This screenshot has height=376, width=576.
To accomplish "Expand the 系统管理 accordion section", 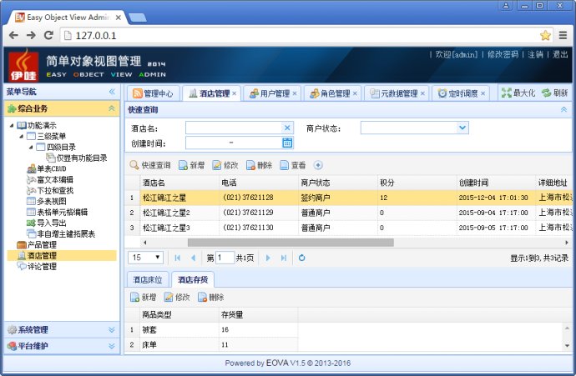I will tap(112, 330).
